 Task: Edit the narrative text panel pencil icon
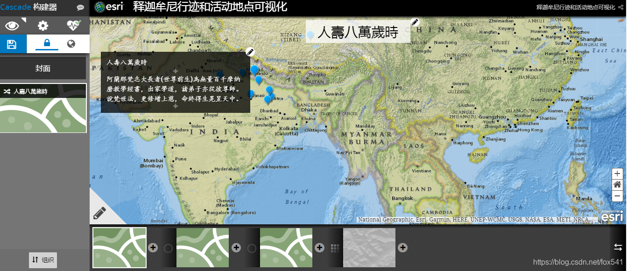tap(250, 52)
